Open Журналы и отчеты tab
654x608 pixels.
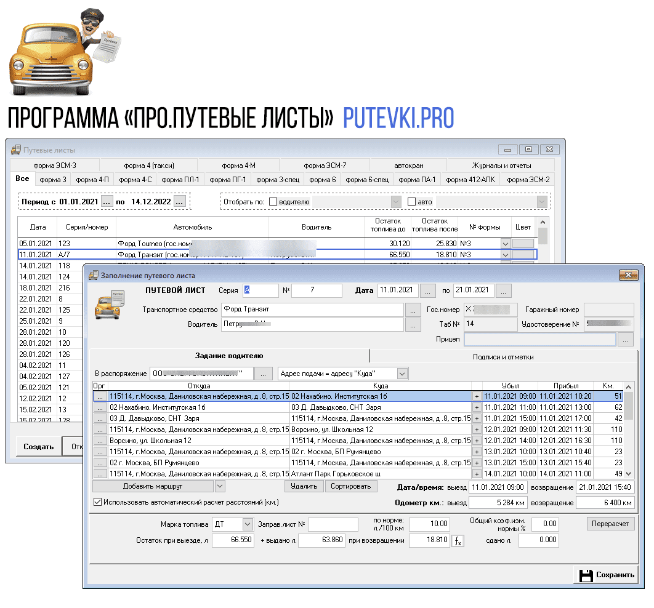(x=501, y=166)
